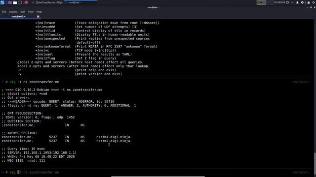Click the 'MSG SIZE rcvd: 111' line
The height and width of the screenshot is (177, 316).
point(23,161)
